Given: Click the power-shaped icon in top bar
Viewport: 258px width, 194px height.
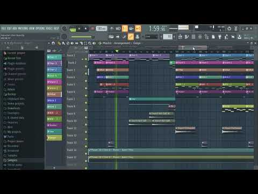Looking at the screenshot, I should point(229,29).
